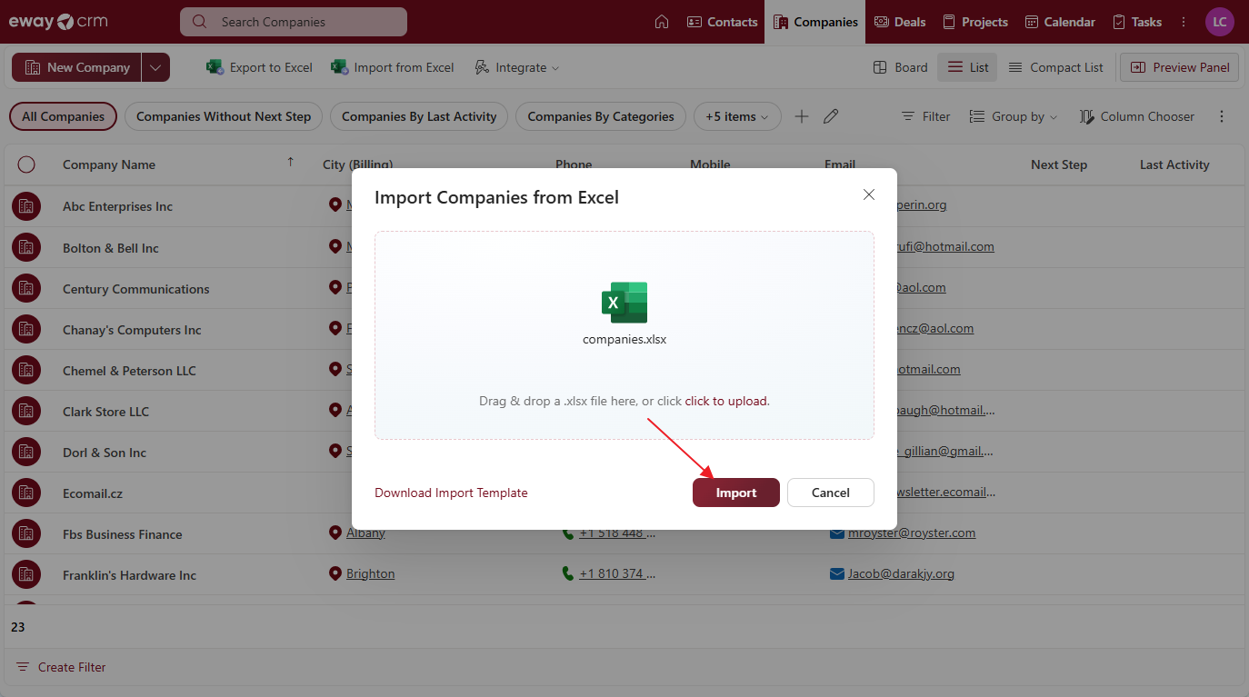The height and width of the screenshot is (697, 1249).
Task: Open the Contacts module
Action: (722, 22)
